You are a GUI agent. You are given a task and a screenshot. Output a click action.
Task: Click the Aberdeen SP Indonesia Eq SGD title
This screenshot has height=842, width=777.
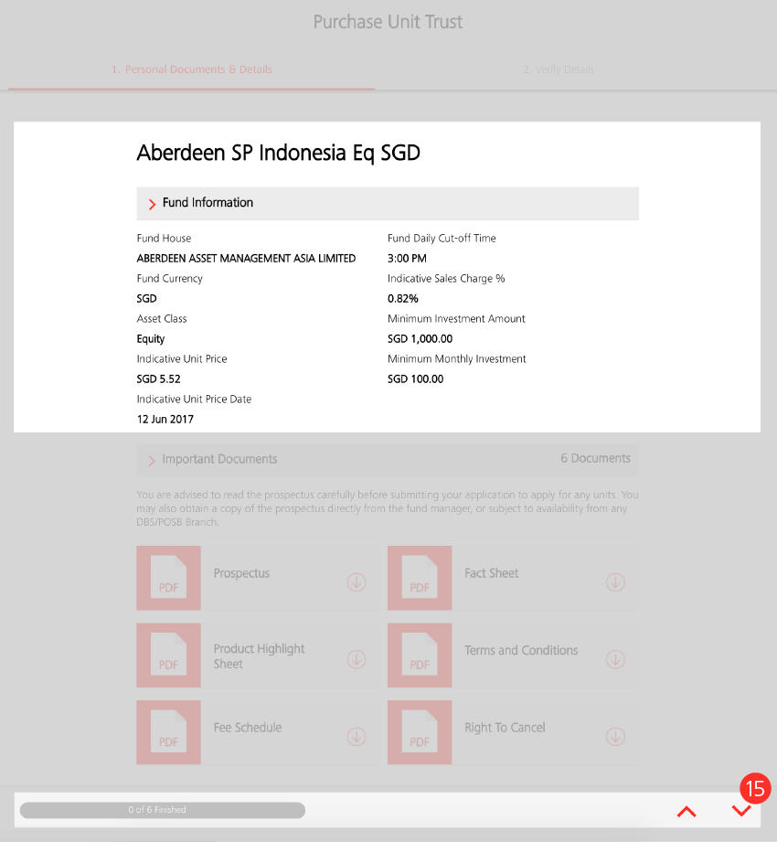coord(278,153)
